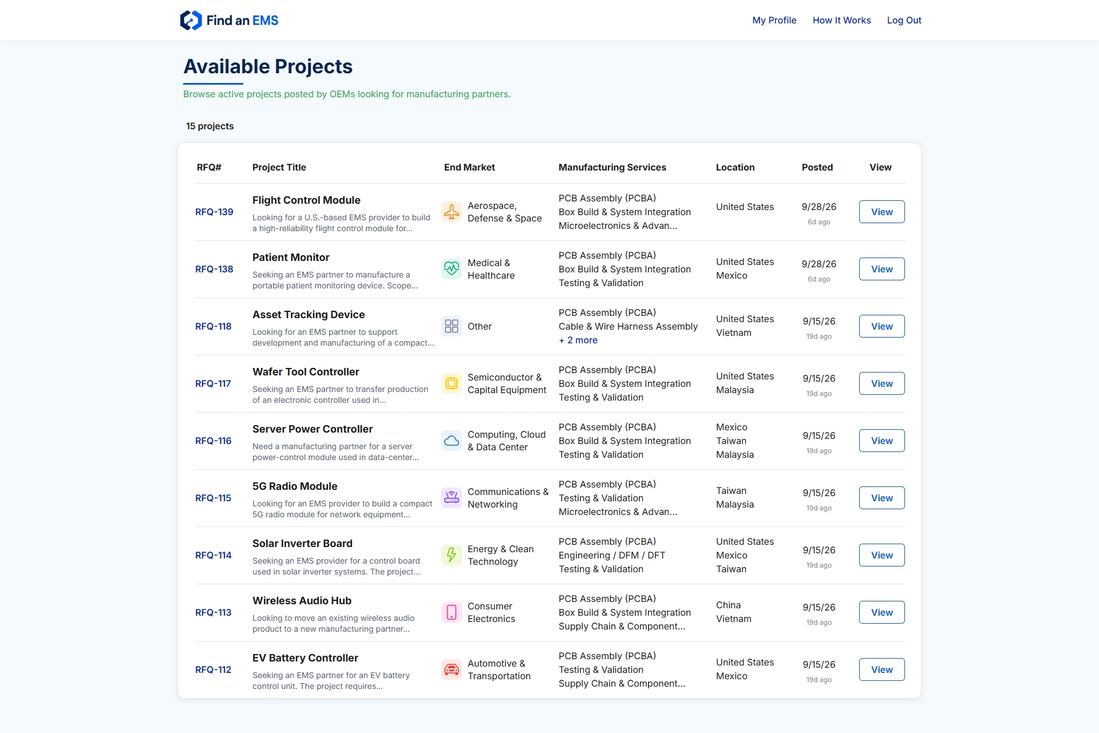Viewport: 1099px width, 733px height.
Task: Expand '+ 2 more' services for RFQ-118
Action: pyautogui.click(x=578, y=340)
